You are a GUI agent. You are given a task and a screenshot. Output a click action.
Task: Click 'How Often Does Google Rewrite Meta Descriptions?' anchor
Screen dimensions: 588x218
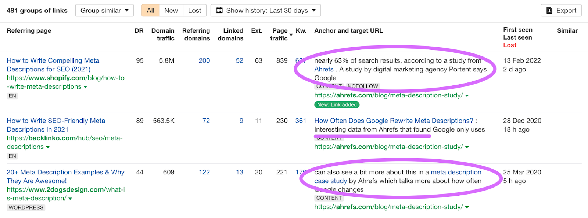tap(394, 121)
